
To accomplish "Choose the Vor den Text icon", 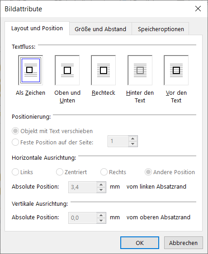I will [x=176, y=70].
